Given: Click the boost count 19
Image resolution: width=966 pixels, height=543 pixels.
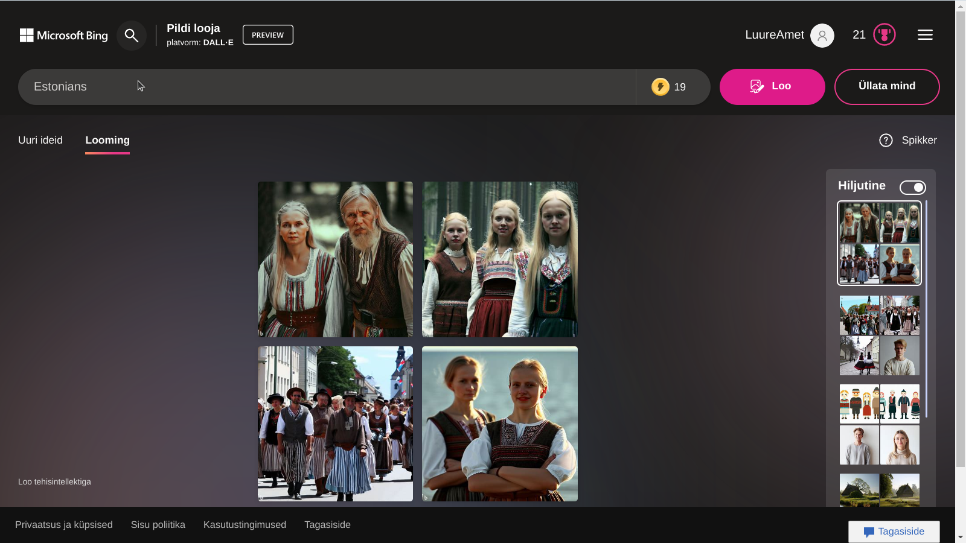Looking at the screenshot, I should (x=680, y=87).
